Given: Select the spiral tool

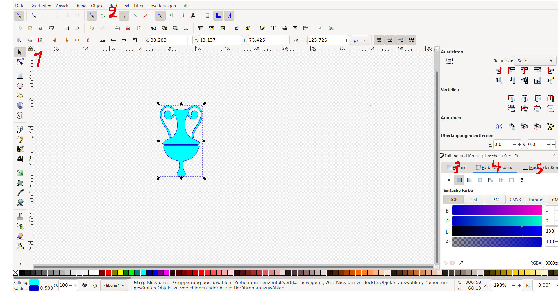Looking at the screenshot, I should 20,116.
